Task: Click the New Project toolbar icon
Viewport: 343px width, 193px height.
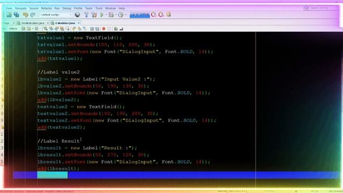Action: tap(9, 14)
